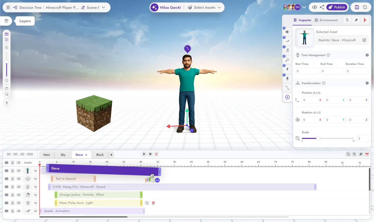The image size is (374, 222).
Task: Switch to the Sky timeline tab
Action: pos(63,155)
